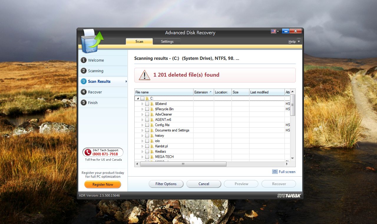Click the $Recycle.Bin folder icon
This screenshot has width=377, height=224.
click(x=152, y=109)
